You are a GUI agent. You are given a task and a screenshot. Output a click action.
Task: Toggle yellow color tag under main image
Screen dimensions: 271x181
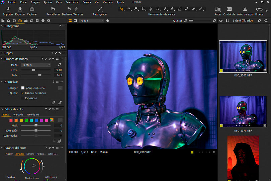pyautogui.click(x=192, y=152)
